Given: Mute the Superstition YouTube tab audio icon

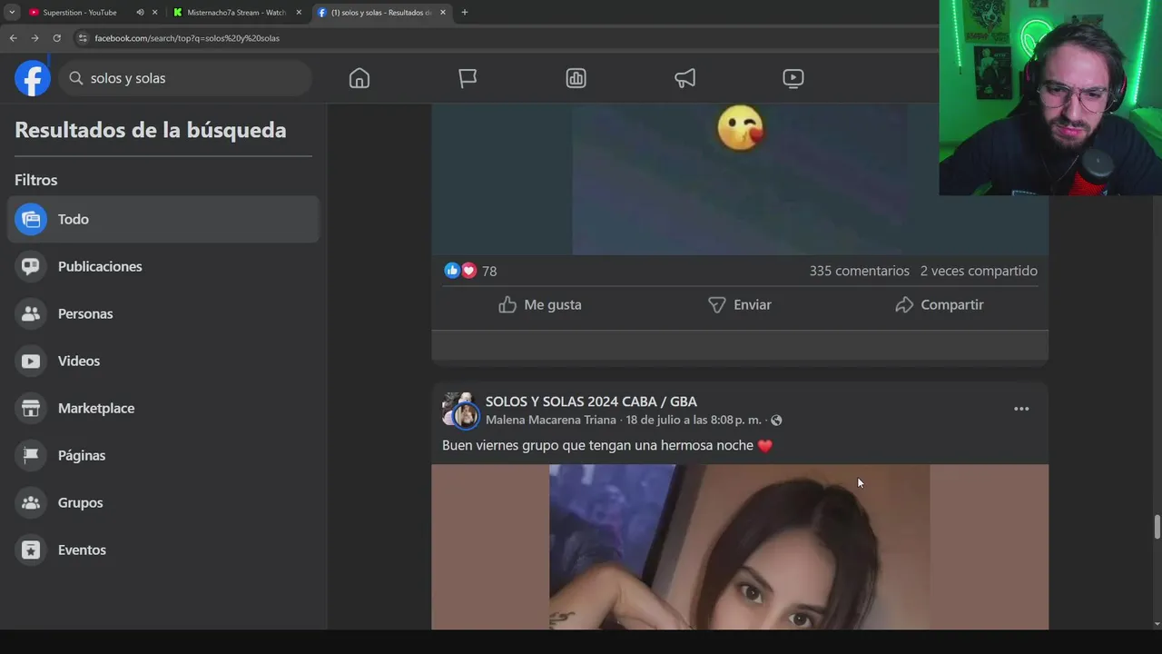Looking at the screenshot, I should [140, 13].
